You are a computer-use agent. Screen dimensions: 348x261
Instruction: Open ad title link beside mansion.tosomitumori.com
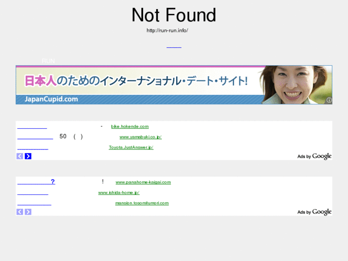coord(34,204)
